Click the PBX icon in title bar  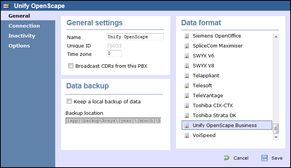[x=7, y=6]
